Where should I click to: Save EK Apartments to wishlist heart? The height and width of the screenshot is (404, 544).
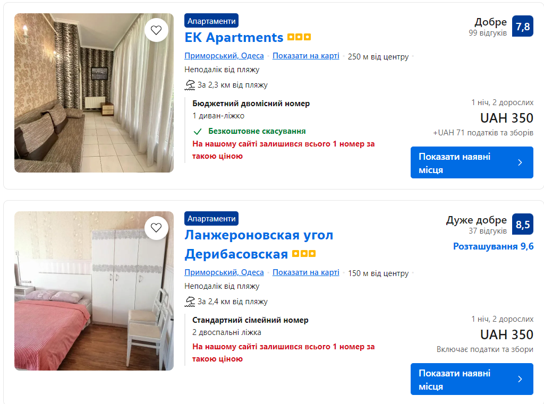[x=156, y=30]
